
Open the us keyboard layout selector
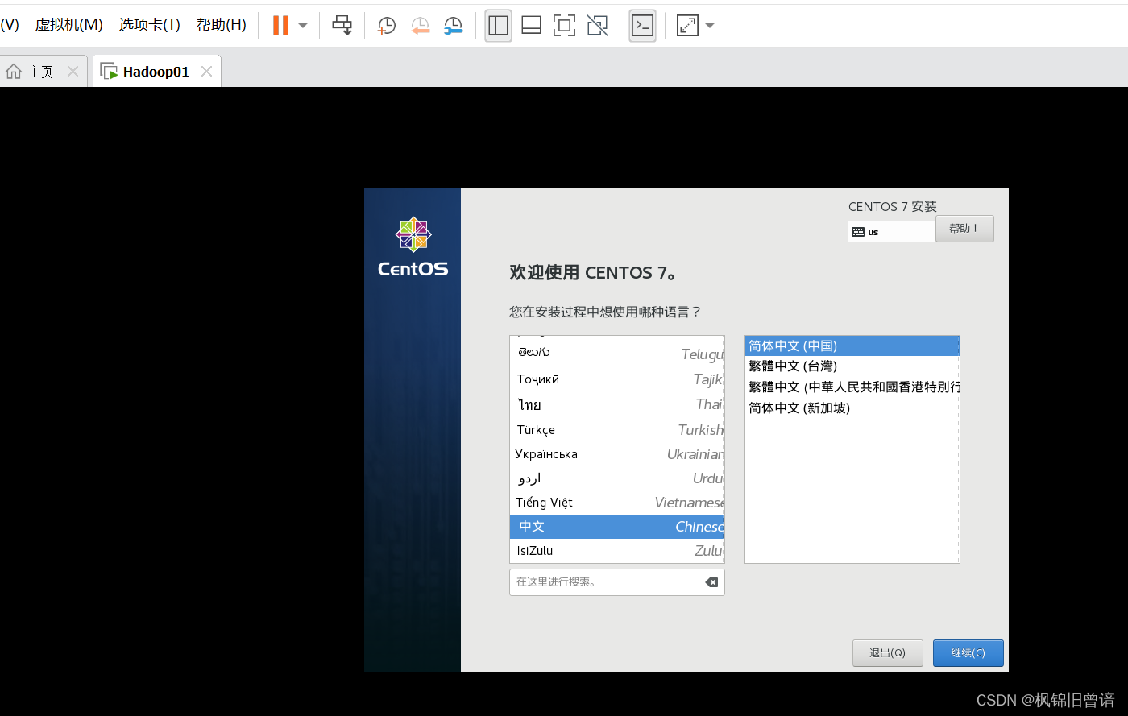point(891,231)
